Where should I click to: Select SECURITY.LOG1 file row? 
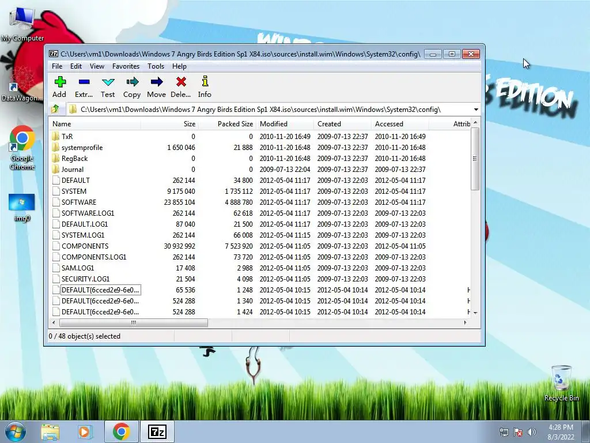pyautogui.click(x=260, y=279)
